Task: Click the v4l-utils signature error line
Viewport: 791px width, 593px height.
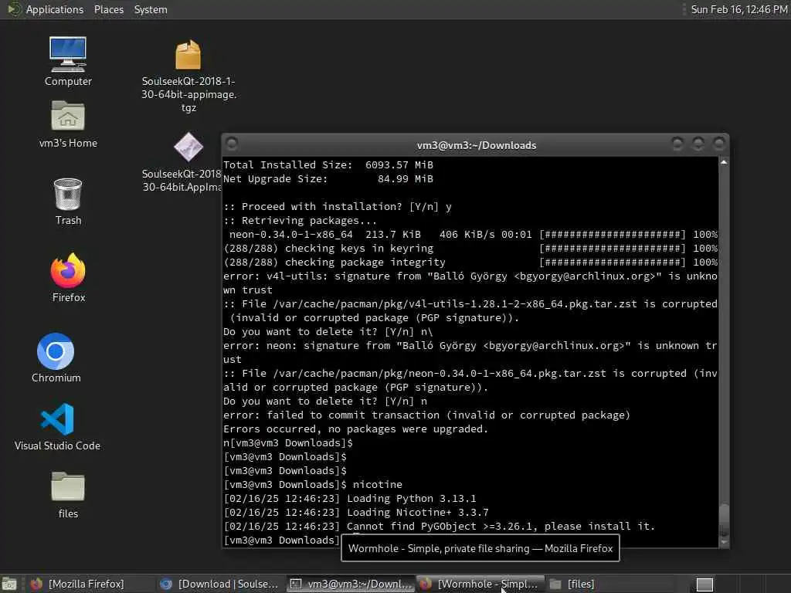Action: point(470,283)
